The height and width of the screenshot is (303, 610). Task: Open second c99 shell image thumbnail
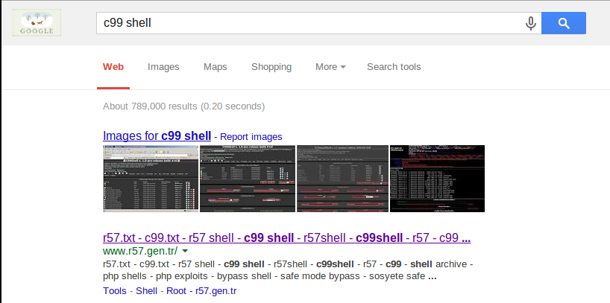(x=248, y=179)
